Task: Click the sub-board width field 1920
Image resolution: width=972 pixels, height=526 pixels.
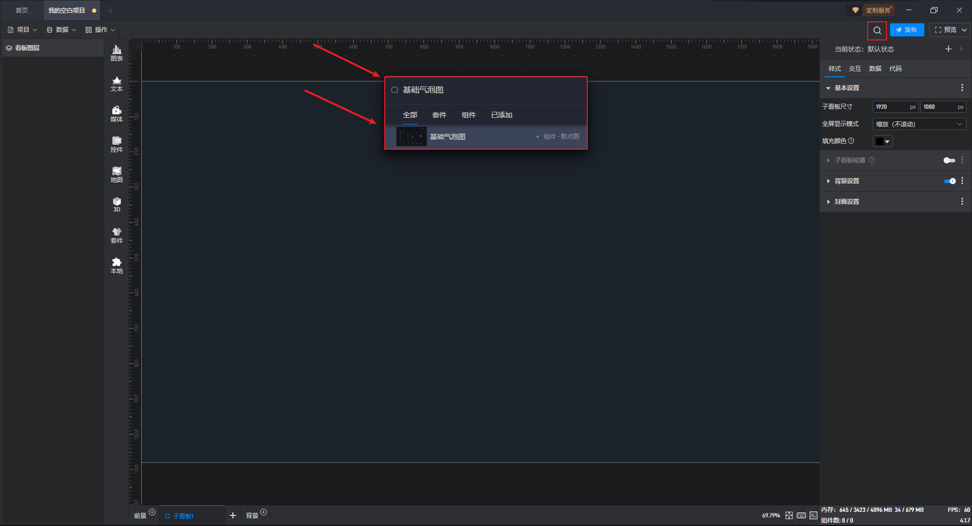Action: (x=895, y=107)
